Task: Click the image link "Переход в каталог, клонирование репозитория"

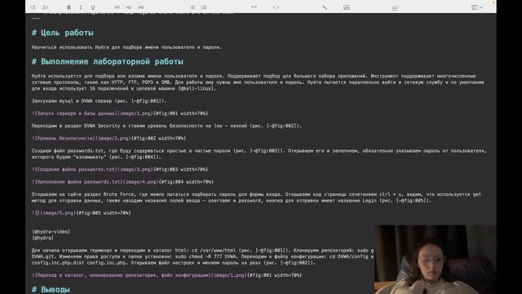Action: pyautogui.click(x=139, y=275)
